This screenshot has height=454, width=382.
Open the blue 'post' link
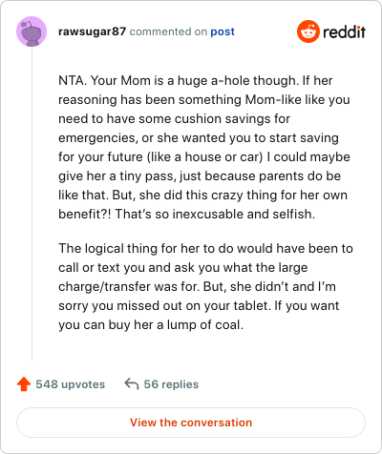[x=223, y=31]
